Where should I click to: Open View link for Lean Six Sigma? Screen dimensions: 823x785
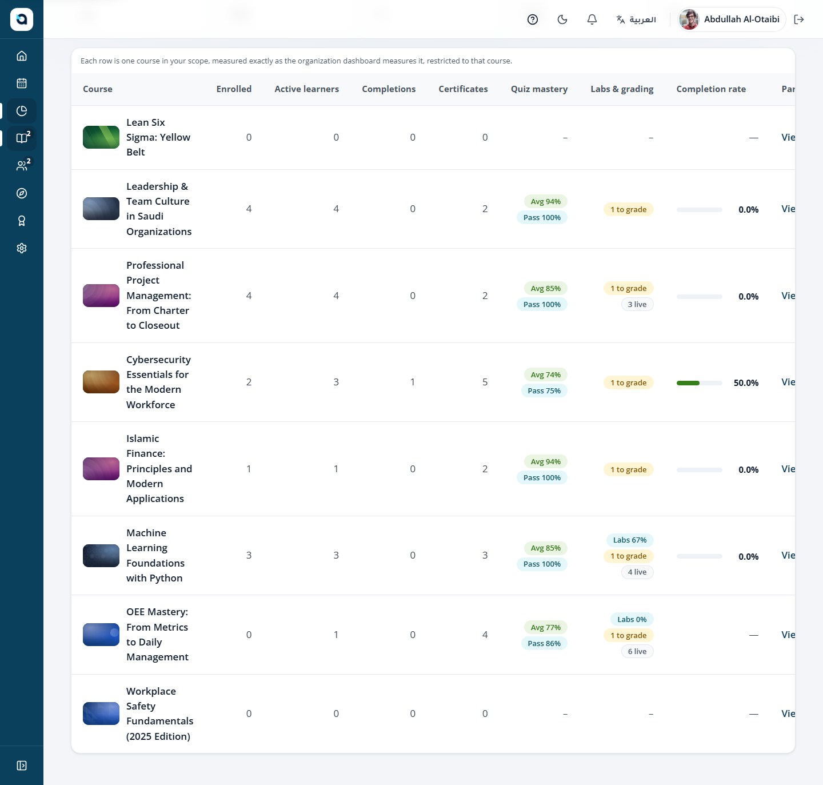tap(788, 137)
